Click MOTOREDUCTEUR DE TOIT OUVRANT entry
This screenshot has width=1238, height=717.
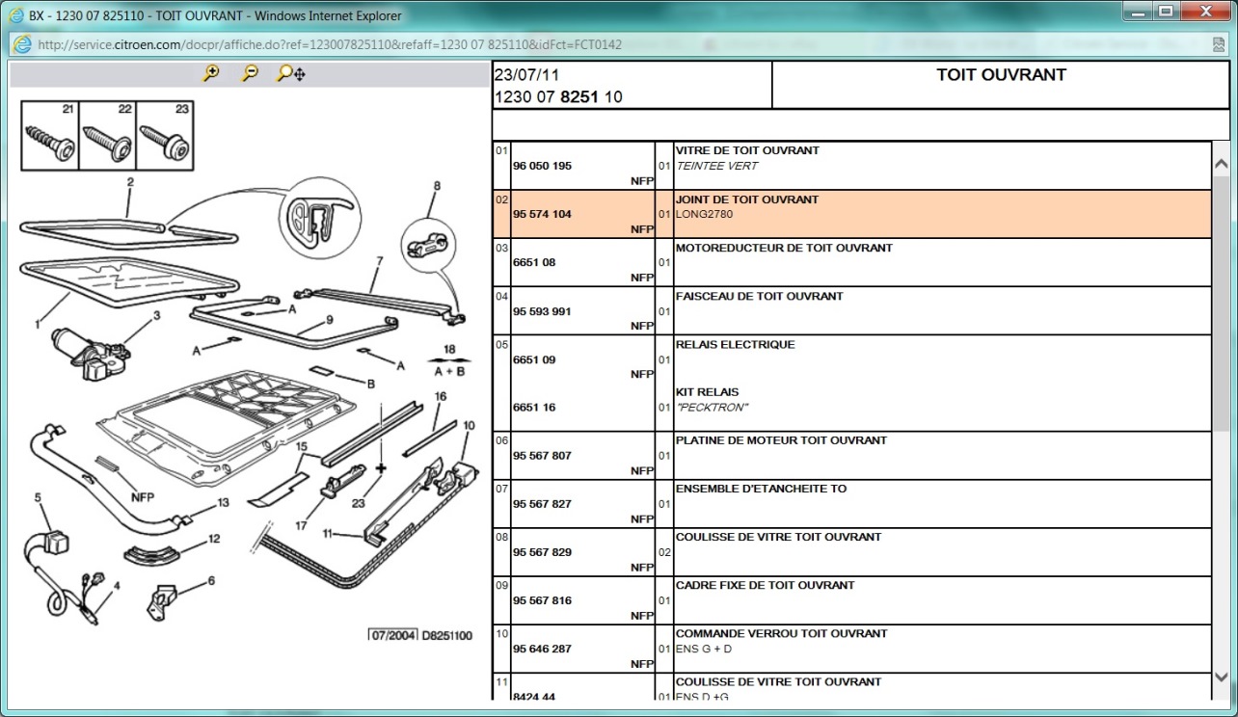[x=783, y=249]
